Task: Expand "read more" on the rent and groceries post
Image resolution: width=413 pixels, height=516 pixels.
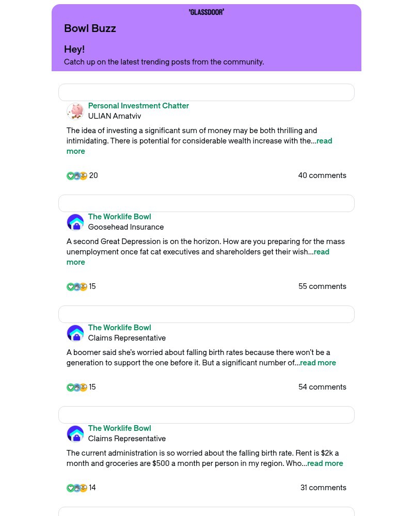Action: pyautogui.click(x=325, y=463)
